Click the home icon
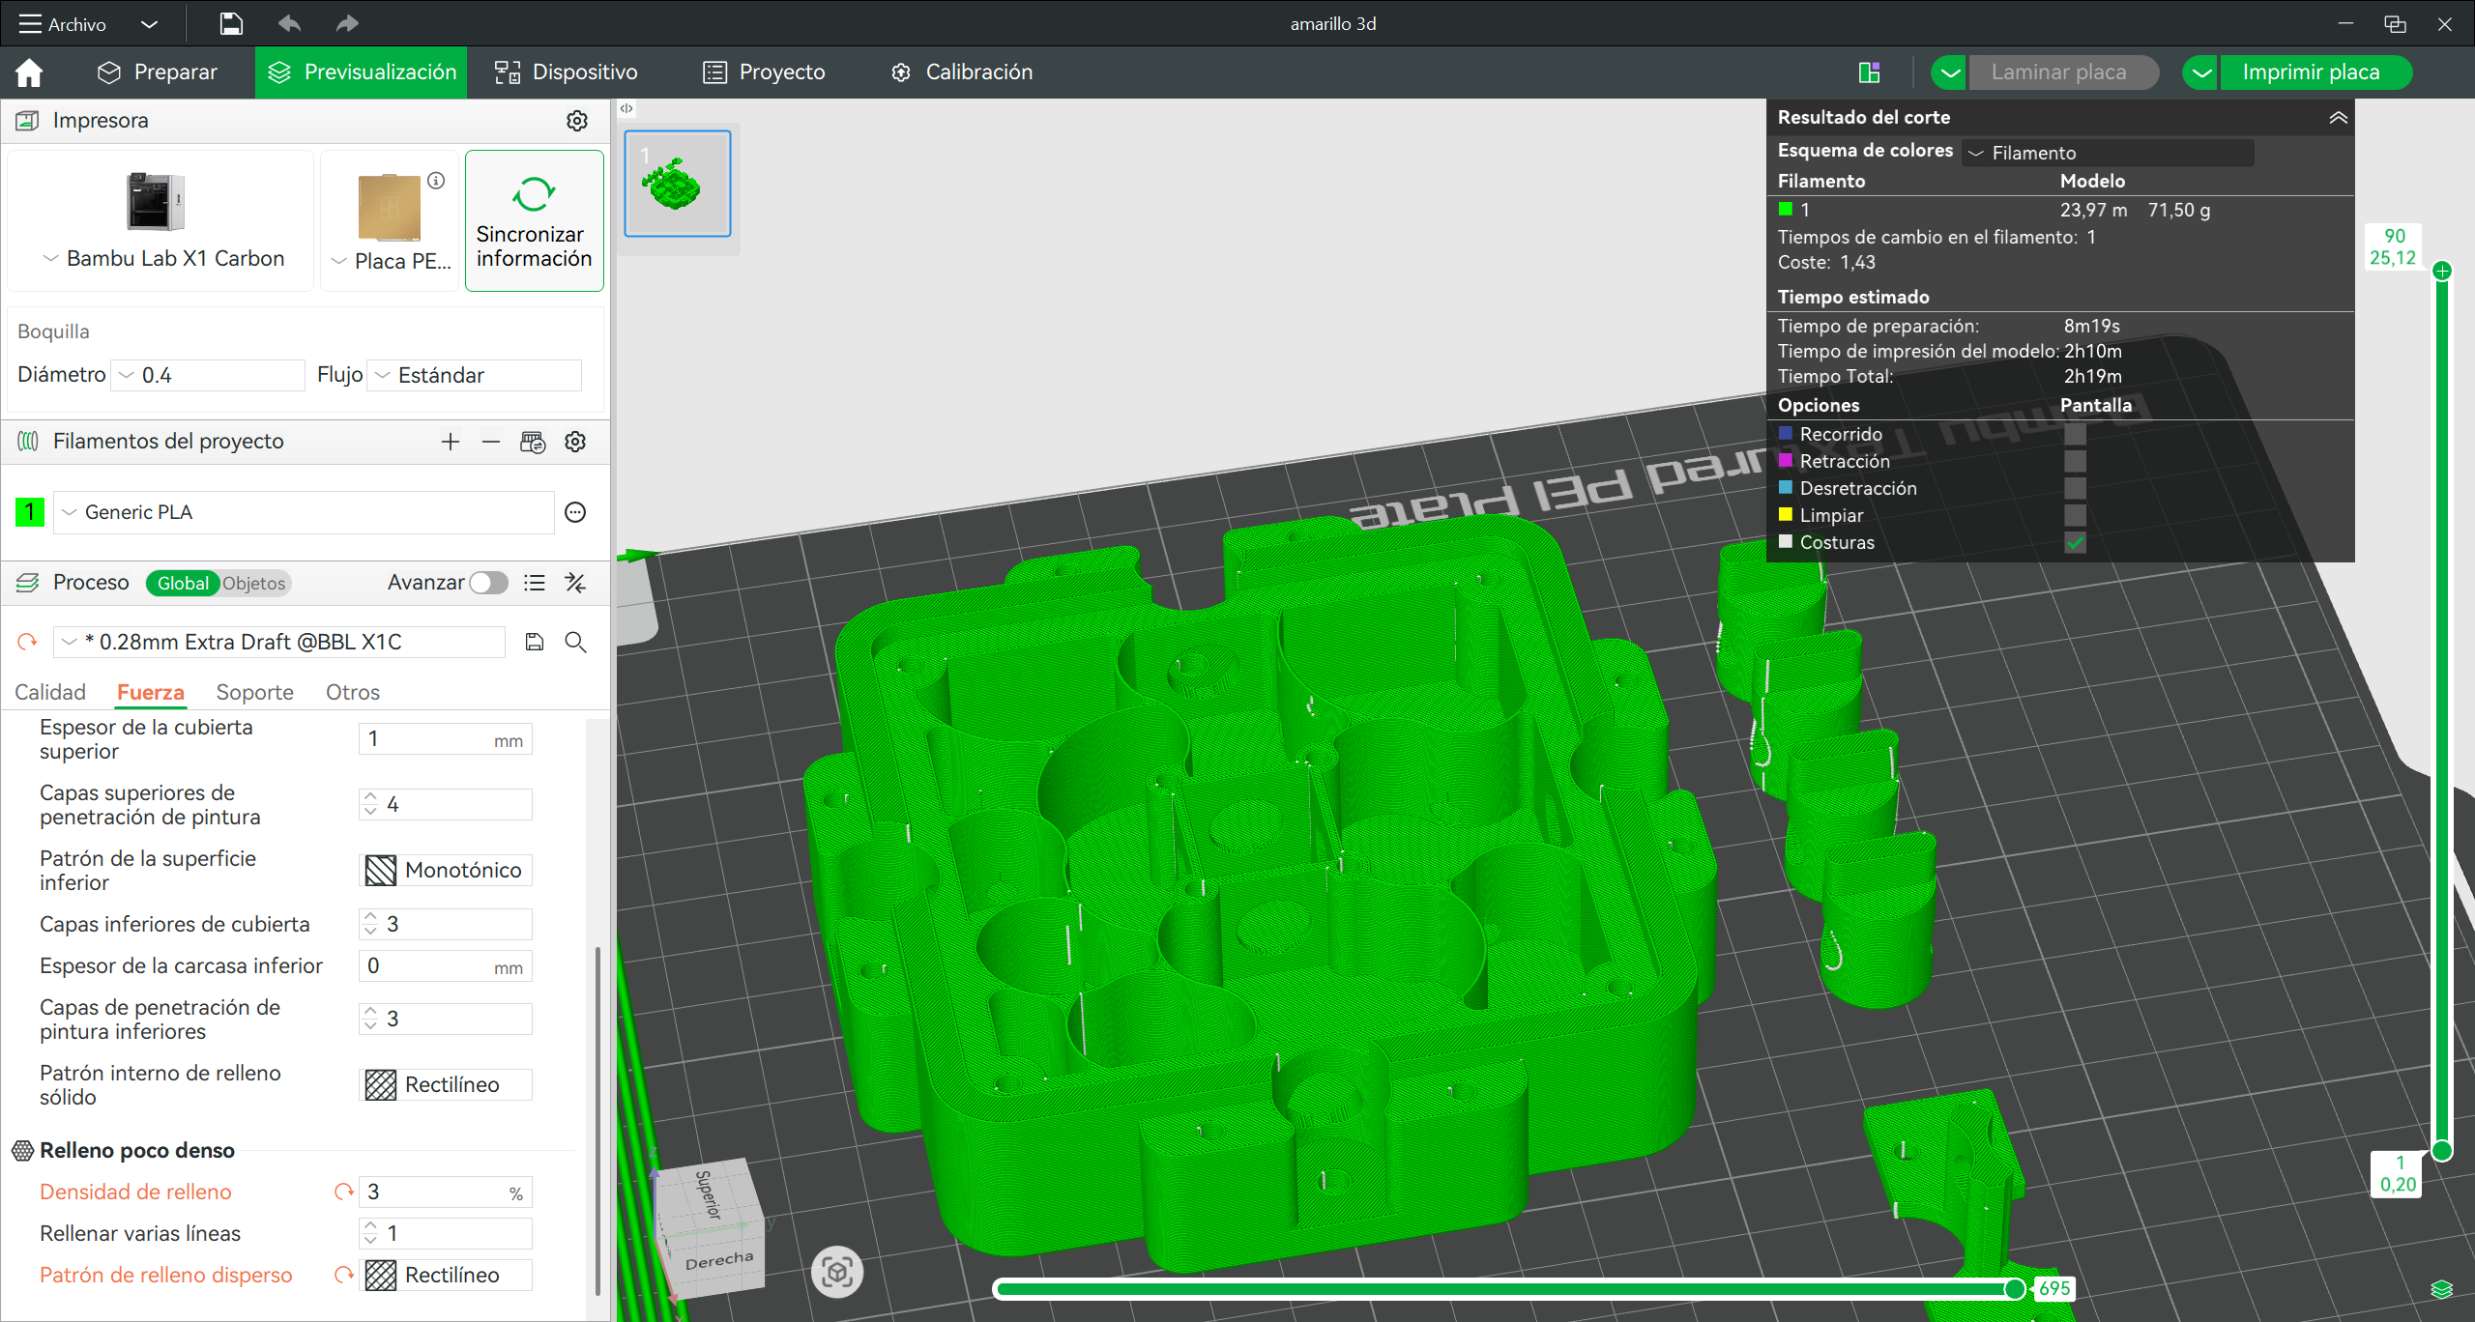 [x=29, y=72]
